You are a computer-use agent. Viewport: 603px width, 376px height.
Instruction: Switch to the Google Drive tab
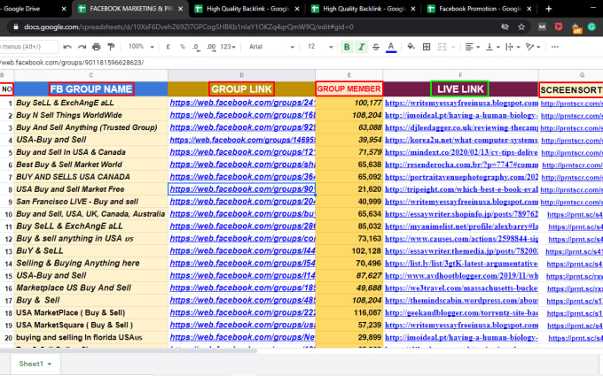33,9
